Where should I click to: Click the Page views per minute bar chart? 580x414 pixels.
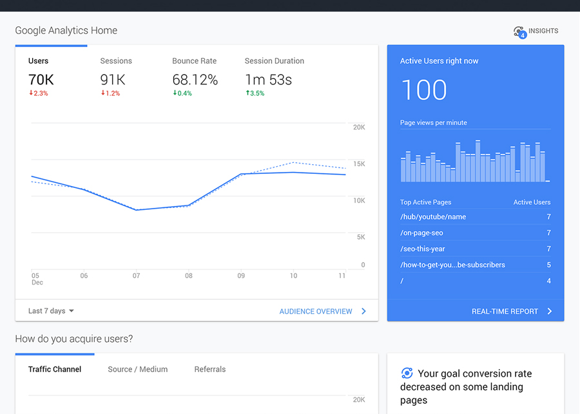pos(476,161)
